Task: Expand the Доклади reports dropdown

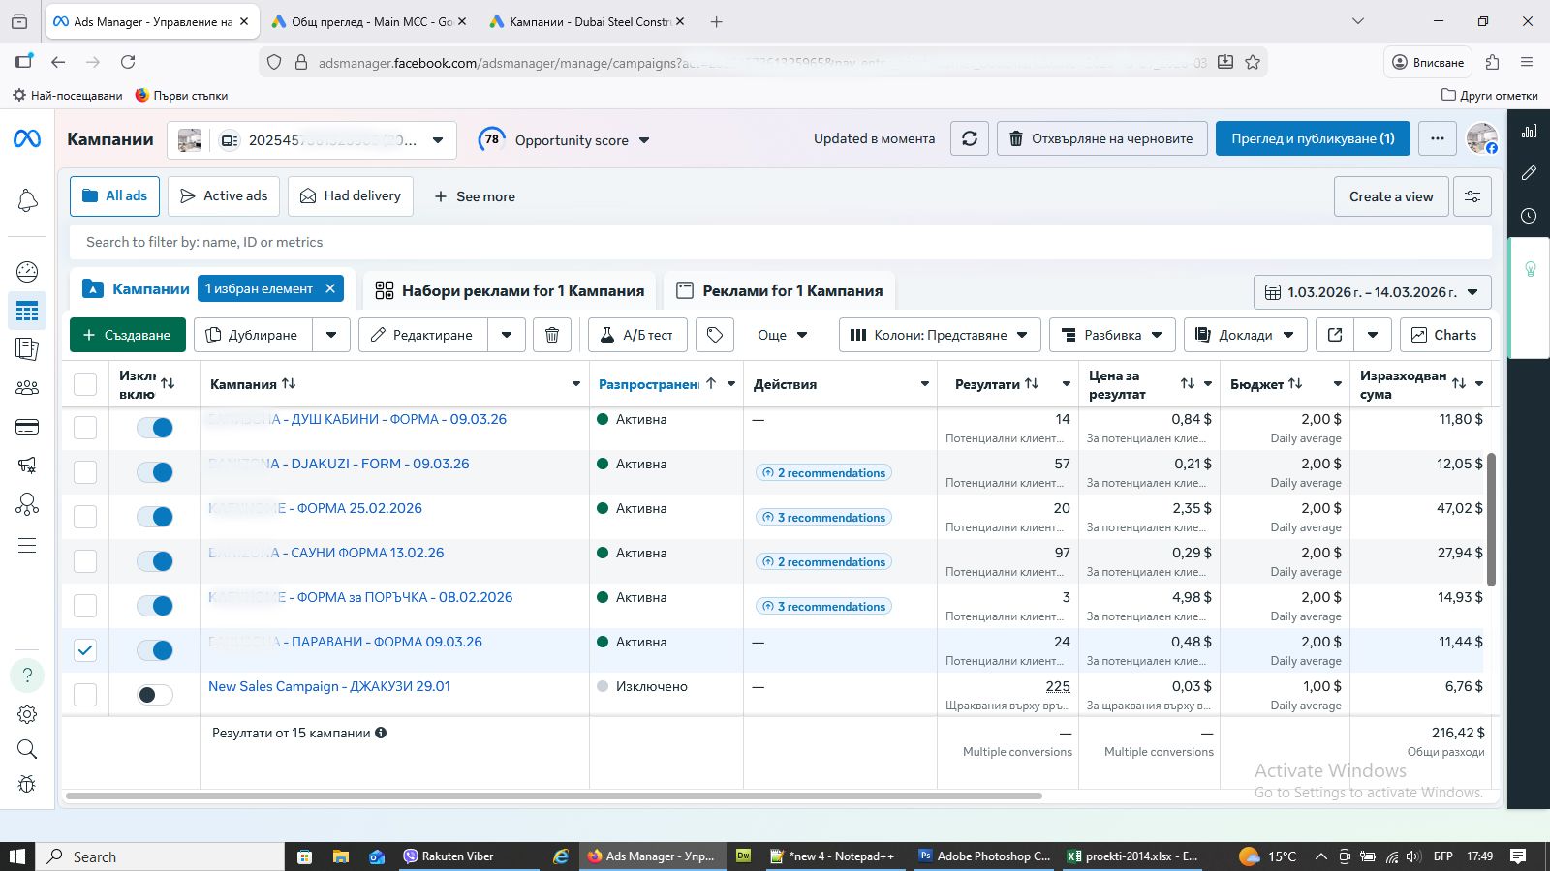Action: coord(1246,335)
